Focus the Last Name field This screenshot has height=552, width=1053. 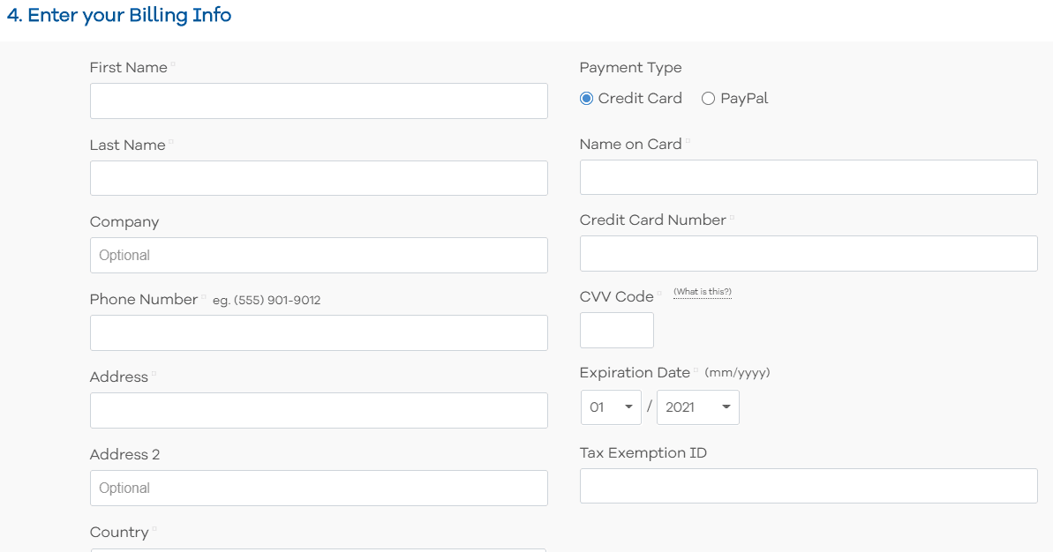[x=319, y=178]
